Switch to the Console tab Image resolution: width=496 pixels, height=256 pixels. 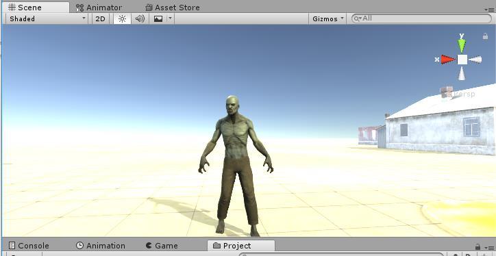(29, 246)
